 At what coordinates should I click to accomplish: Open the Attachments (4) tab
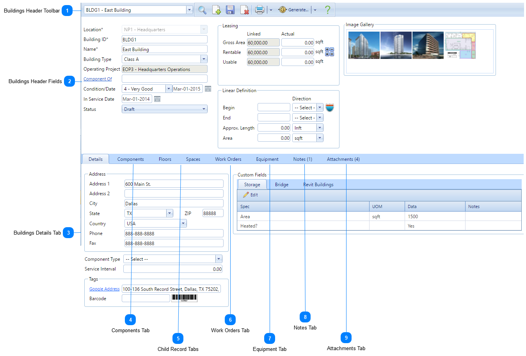[x=343, y=159]
